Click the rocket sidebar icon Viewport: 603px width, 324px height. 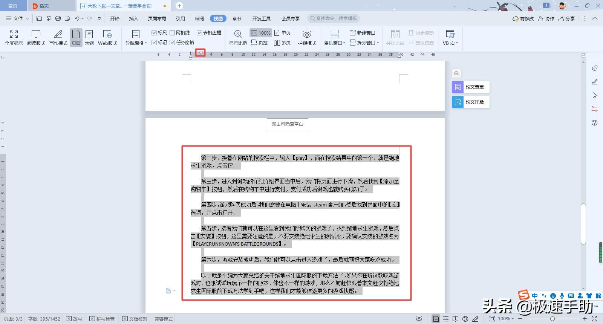(x=594, y=68)
